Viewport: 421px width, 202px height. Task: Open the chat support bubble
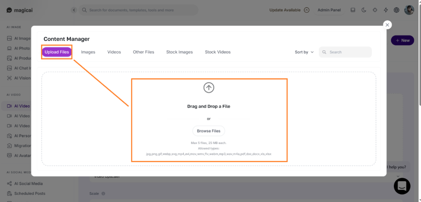pyautogui.click(x=402, y=186)
